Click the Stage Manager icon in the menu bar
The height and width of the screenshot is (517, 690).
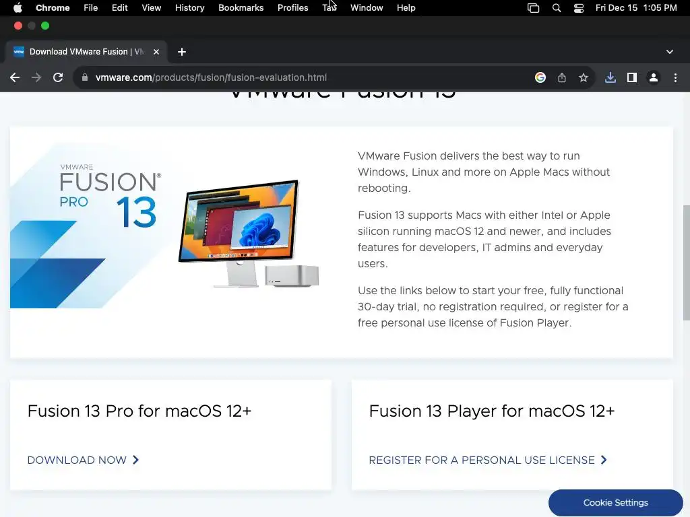[534, 8]
